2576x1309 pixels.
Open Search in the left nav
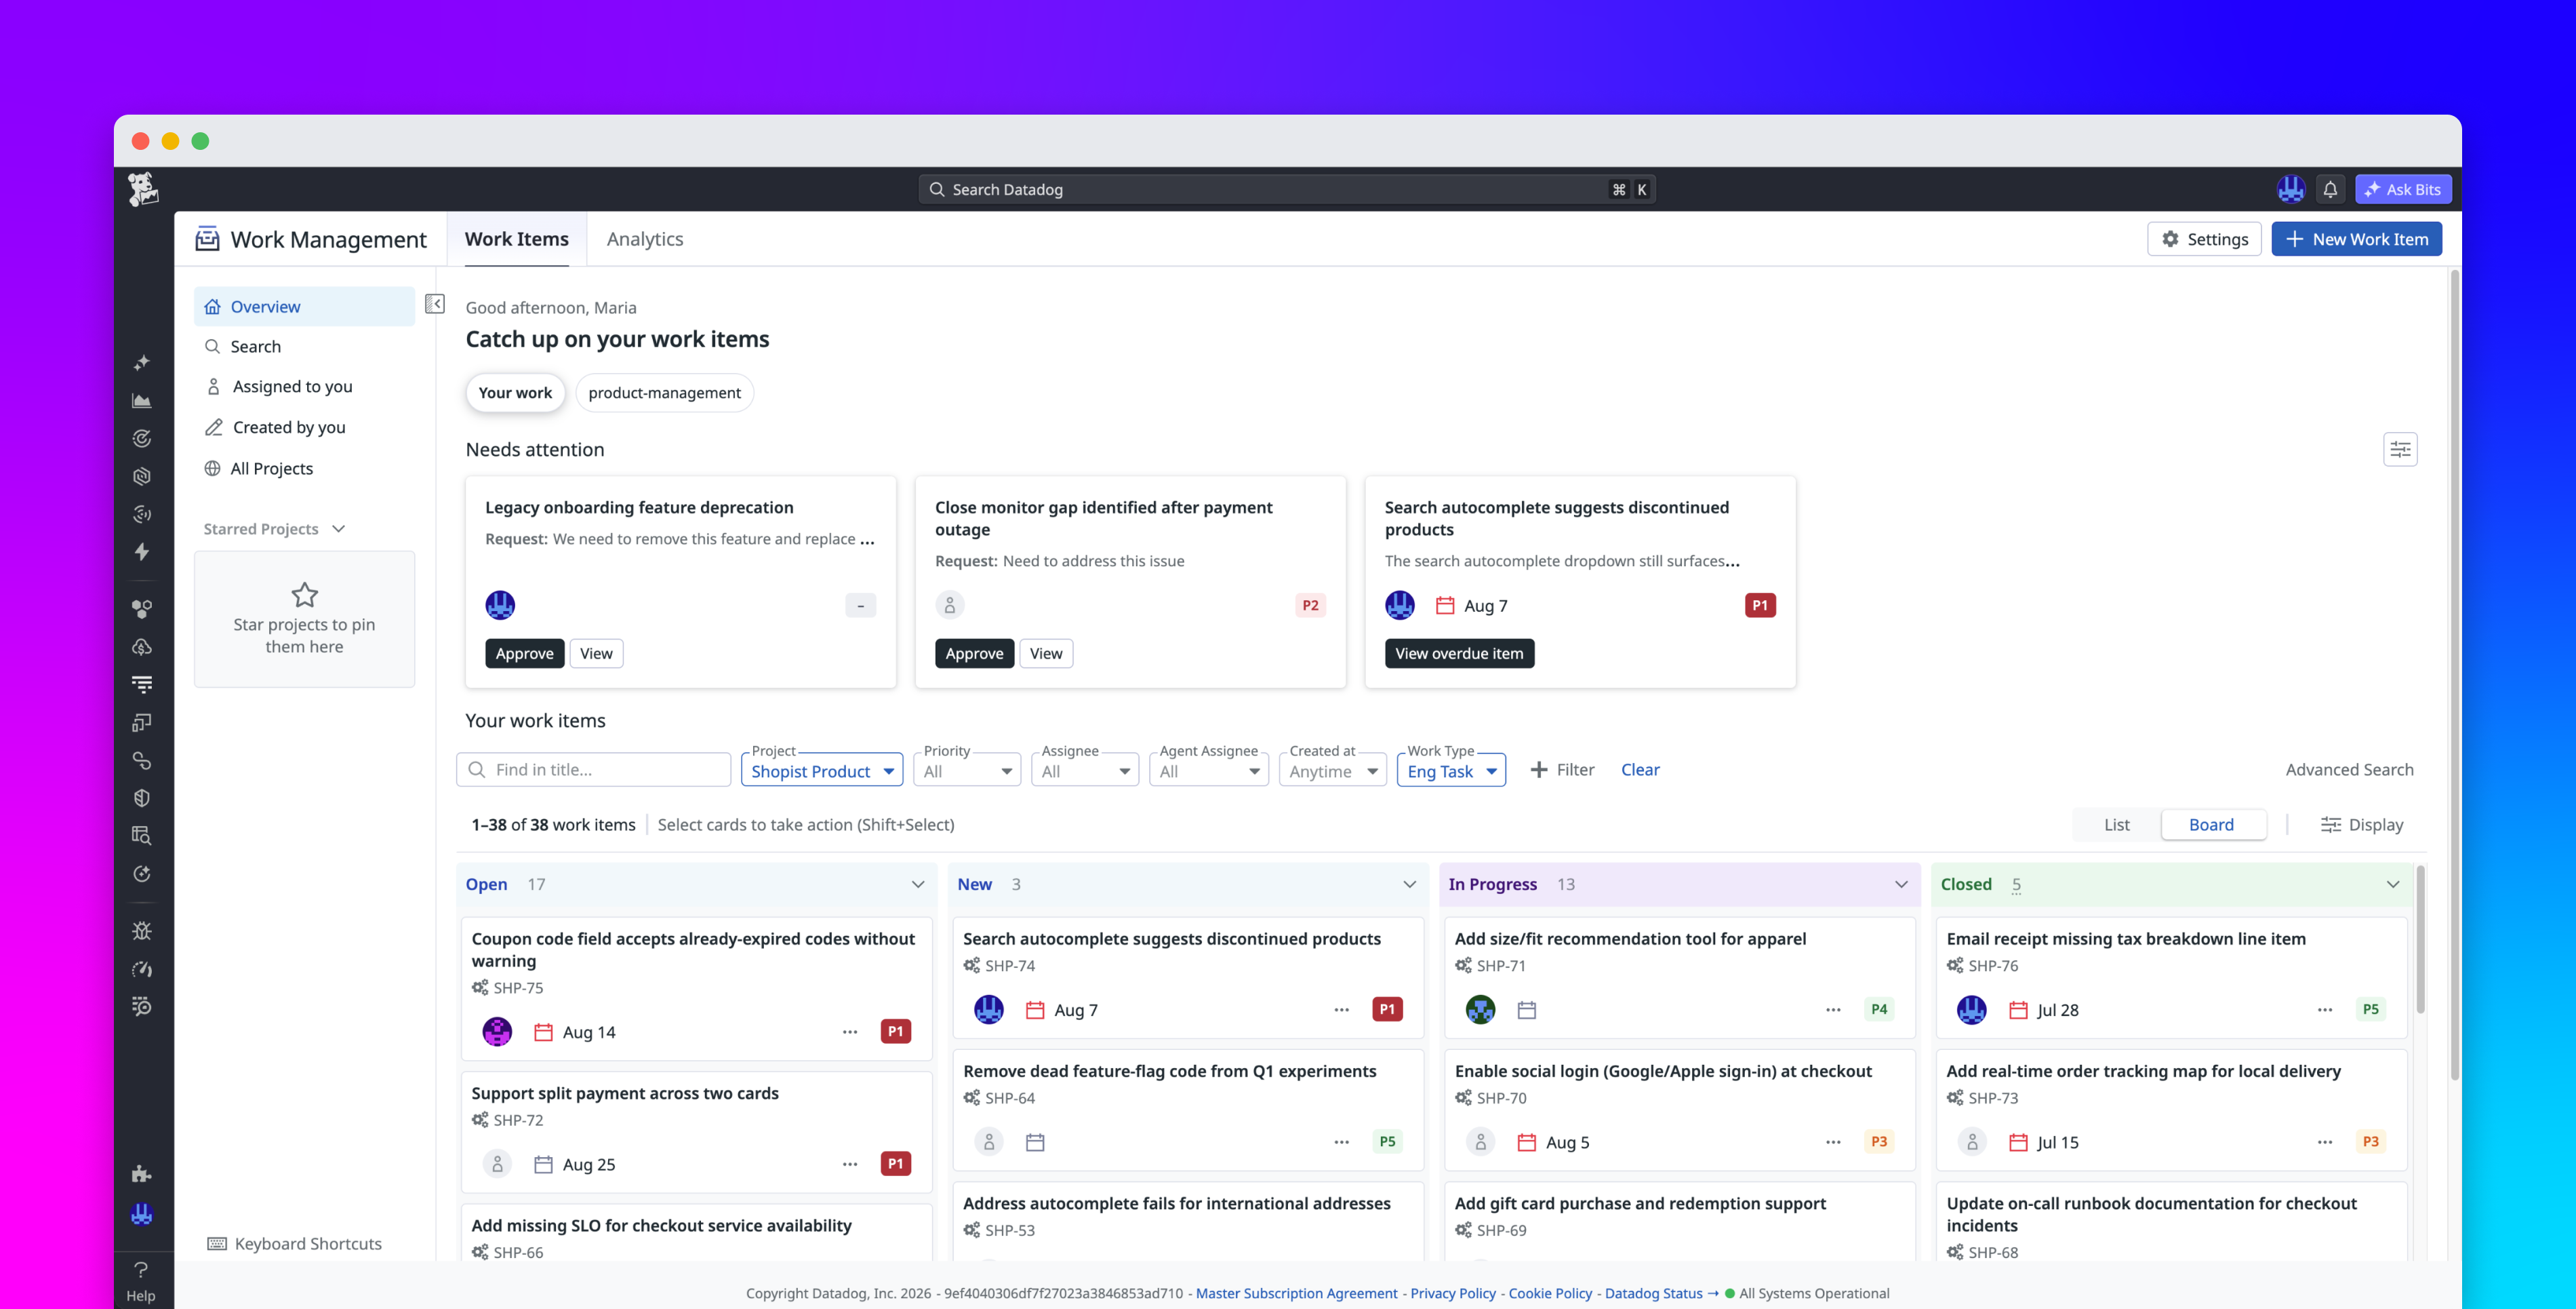coord(304,347)
